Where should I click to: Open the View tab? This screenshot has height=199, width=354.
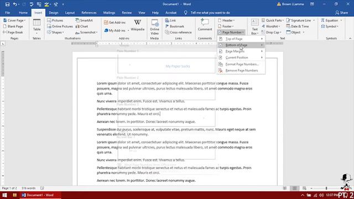point(142,13)
